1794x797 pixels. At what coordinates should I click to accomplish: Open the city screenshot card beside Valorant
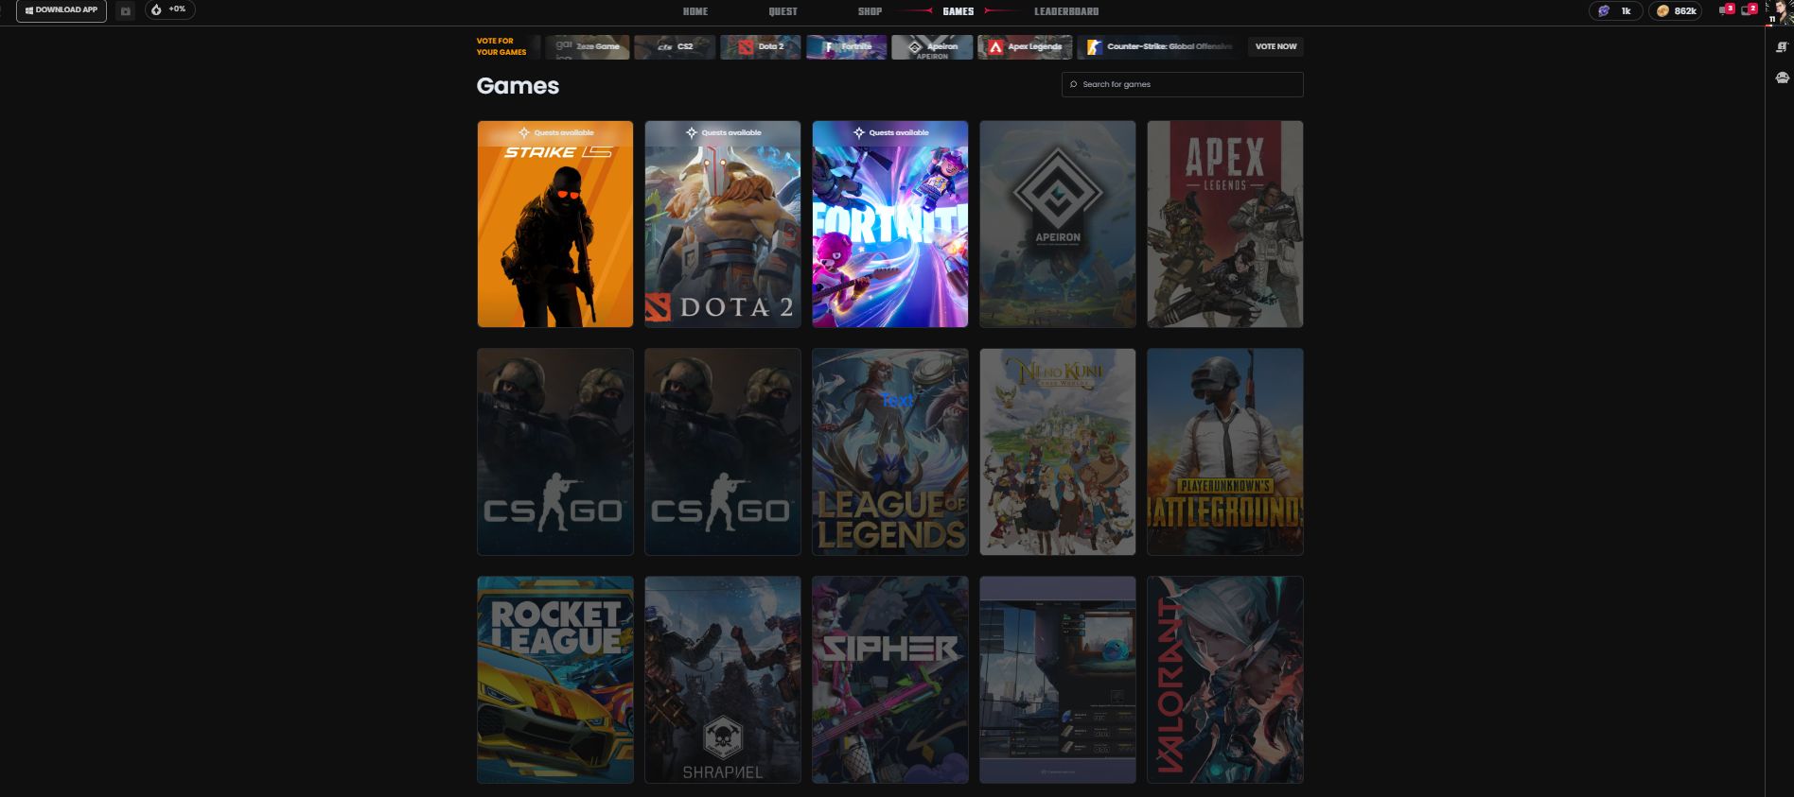tap(1058, 680)
